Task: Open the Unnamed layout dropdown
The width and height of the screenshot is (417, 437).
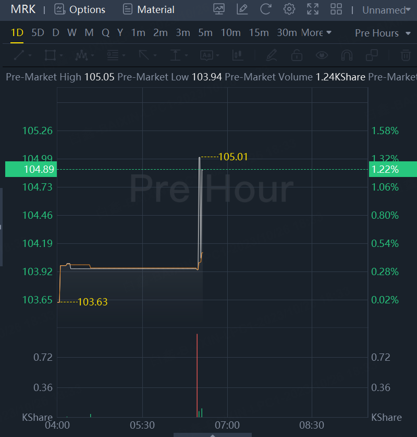Action: (x=386, y=10)
